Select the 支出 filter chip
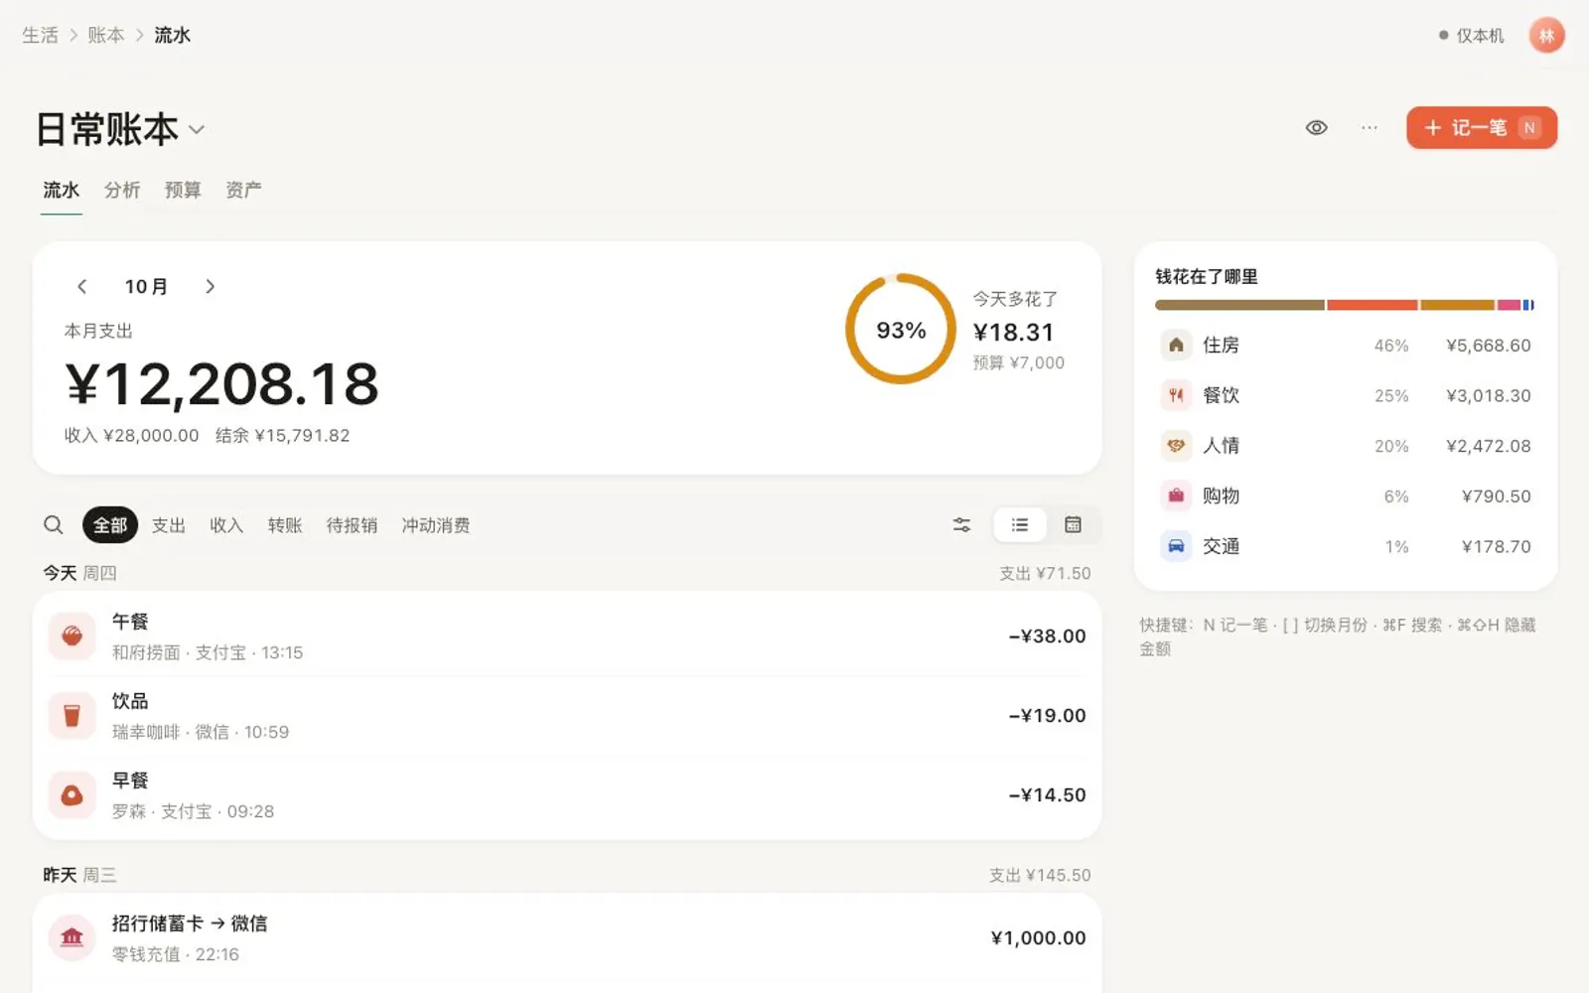 click(169, 525)
